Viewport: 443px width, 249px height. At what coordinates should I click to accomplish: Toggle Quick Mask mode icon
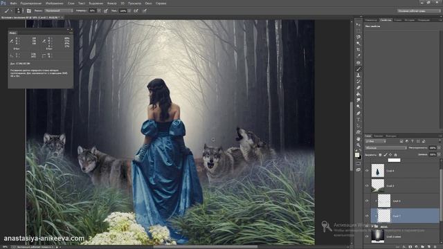coord(359,163)
